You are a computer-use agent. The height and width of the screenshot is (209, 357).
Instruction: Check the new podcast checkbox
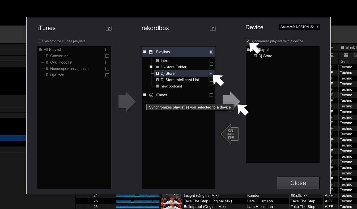pos(211,86)
